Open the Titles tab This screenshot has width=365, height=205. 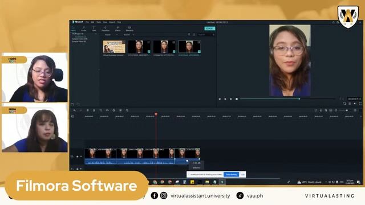coord(94,29)
